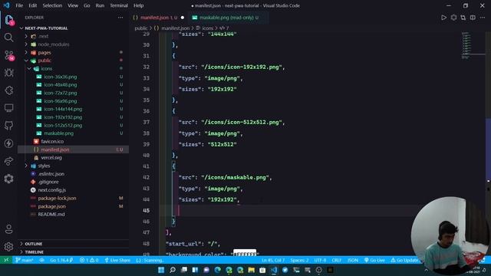The image size is (491, 276).
Task: Open Live Share view in activity bar
Action: (x=8, y=161)
